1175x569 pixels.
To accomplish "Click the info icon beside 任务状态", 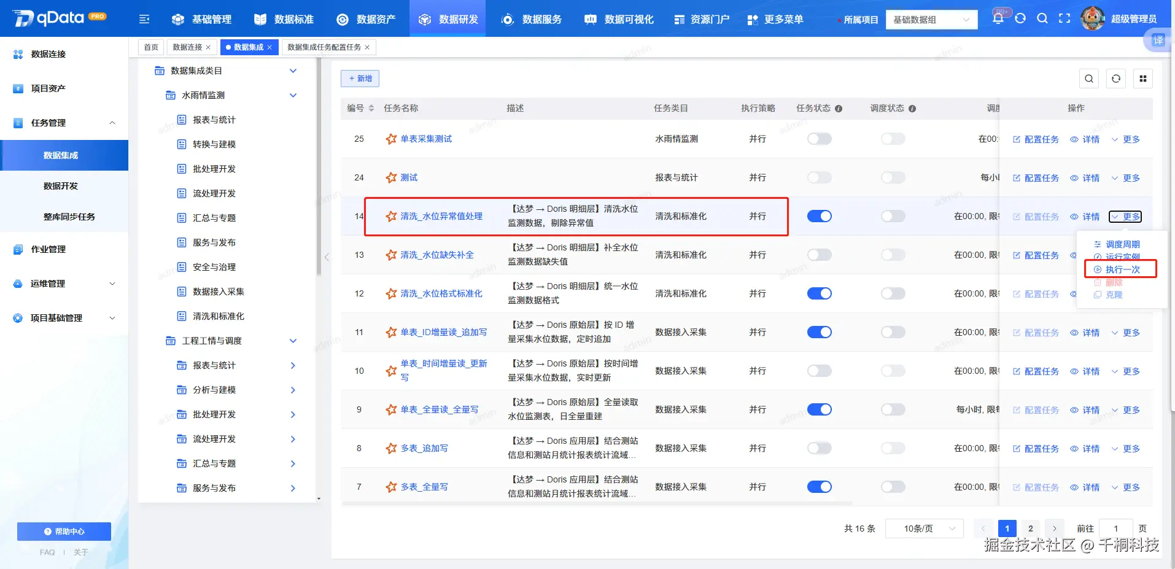I will click(839, 109).
